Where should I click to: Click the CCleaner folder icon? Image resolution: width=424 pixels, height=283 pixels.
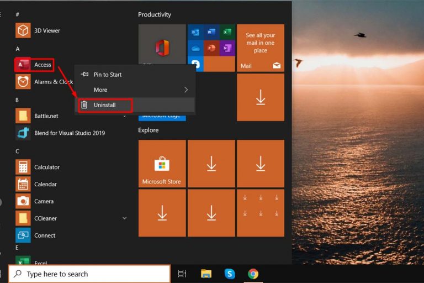[23, 218]
